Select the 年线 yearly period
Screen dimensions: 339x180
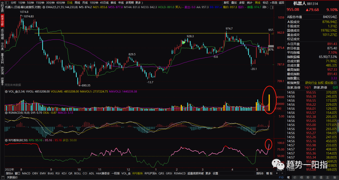(x=121, y=3)
